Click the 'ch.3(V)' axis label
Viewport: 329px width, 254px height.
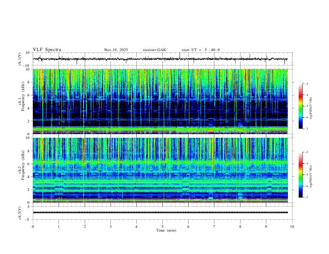pyautogui.click(x=20, y=213)
